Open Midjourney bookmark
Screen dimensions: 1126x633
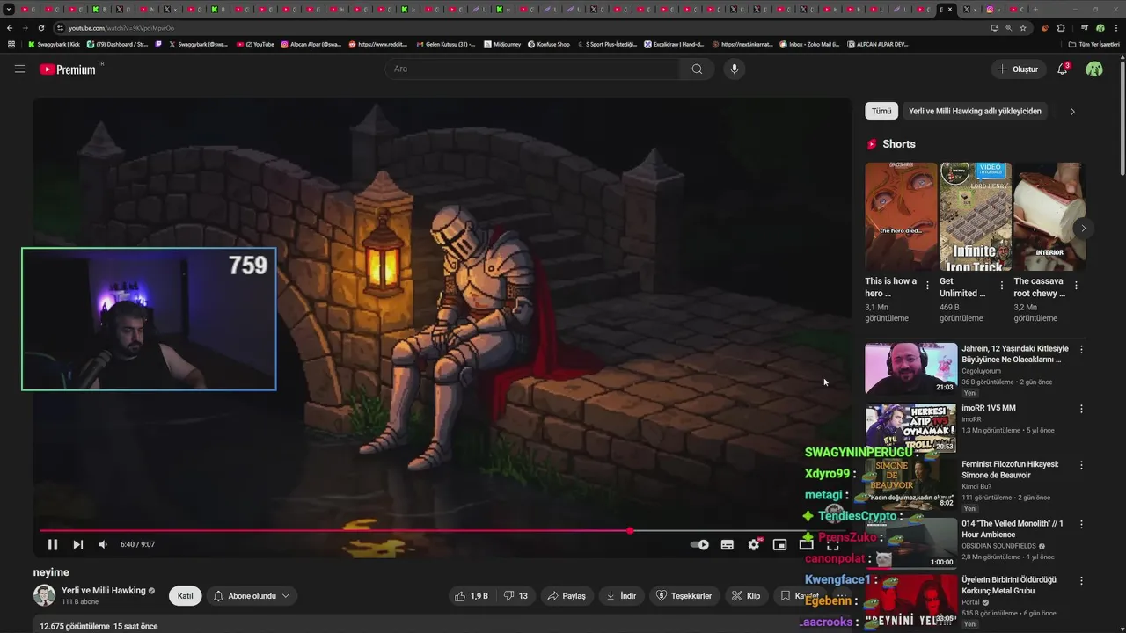point(502,44)
